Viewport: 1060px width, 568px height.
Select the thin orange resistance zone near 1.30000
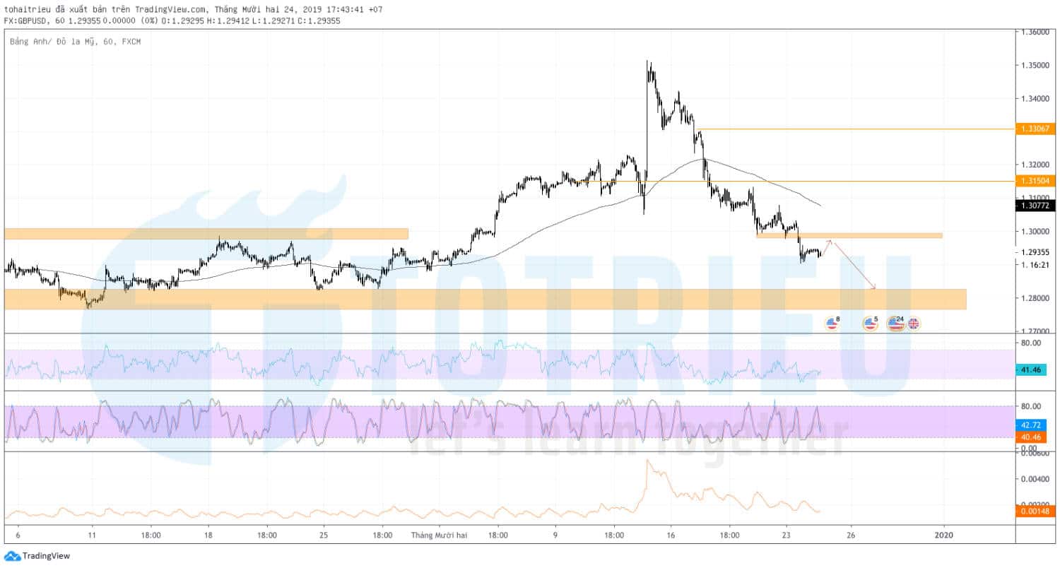(849, 235)
